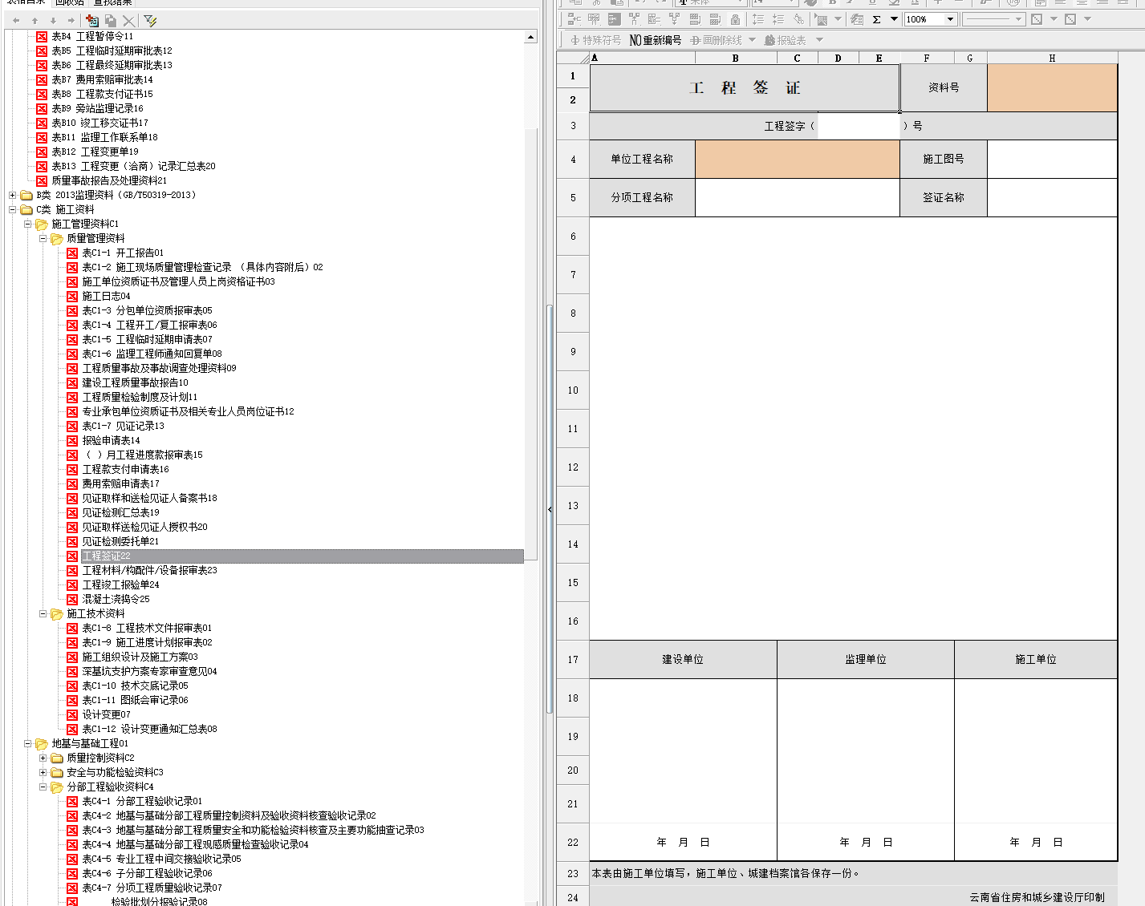Click the copy icon in the tree toolbar
Viewport: 1145px width, 906px height.
coord(111,21)
